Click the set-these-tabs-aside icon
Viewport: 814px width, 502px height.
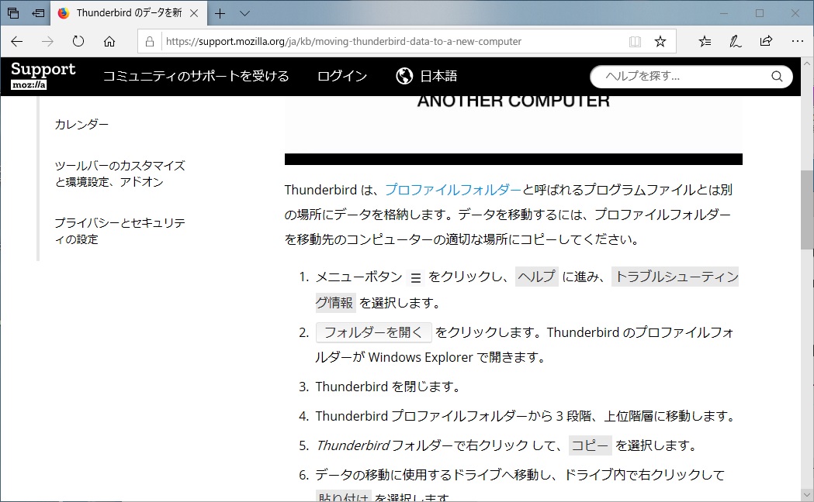pos(39,13)
